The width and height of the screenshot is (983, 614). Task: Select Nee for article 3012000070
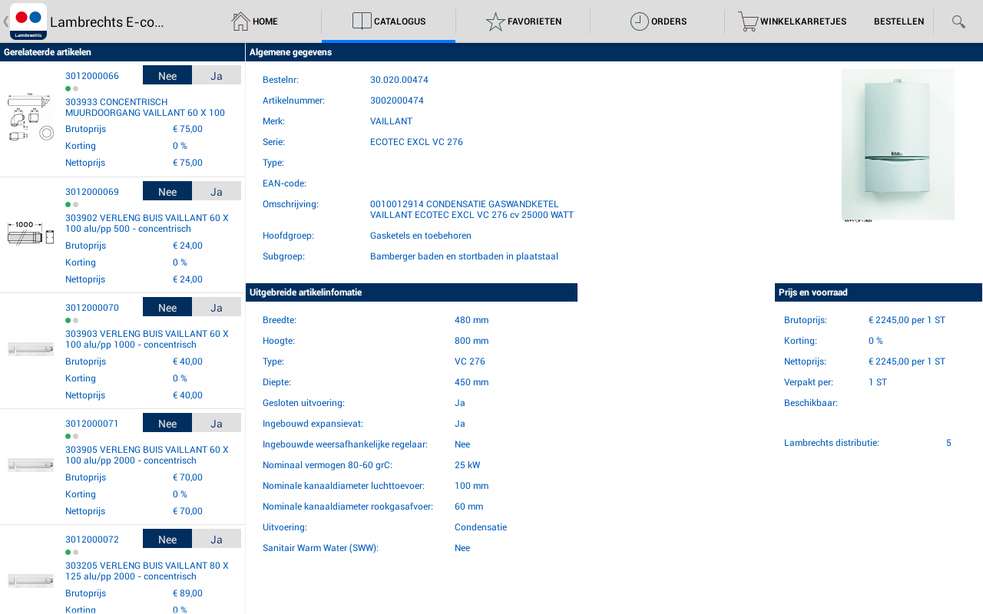pyautogui.click(x=167, y=307)
